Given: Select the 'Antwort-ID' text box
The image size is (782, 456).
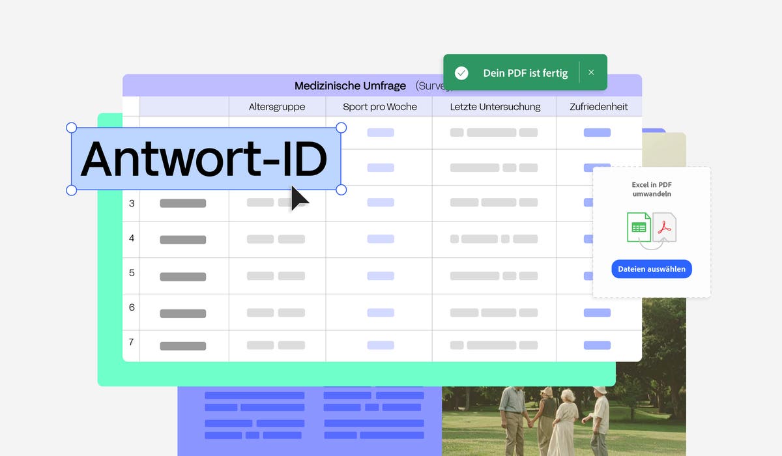Looking at the screenshot, I should tap(206, 159).
